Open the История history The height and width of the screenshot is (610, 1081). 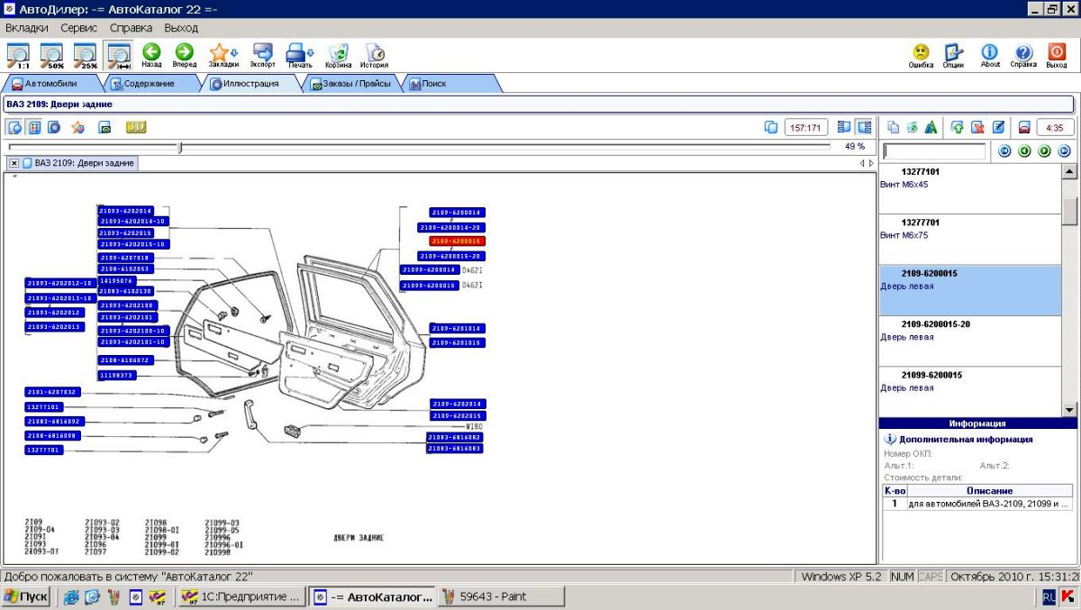[x=374, y=56]
